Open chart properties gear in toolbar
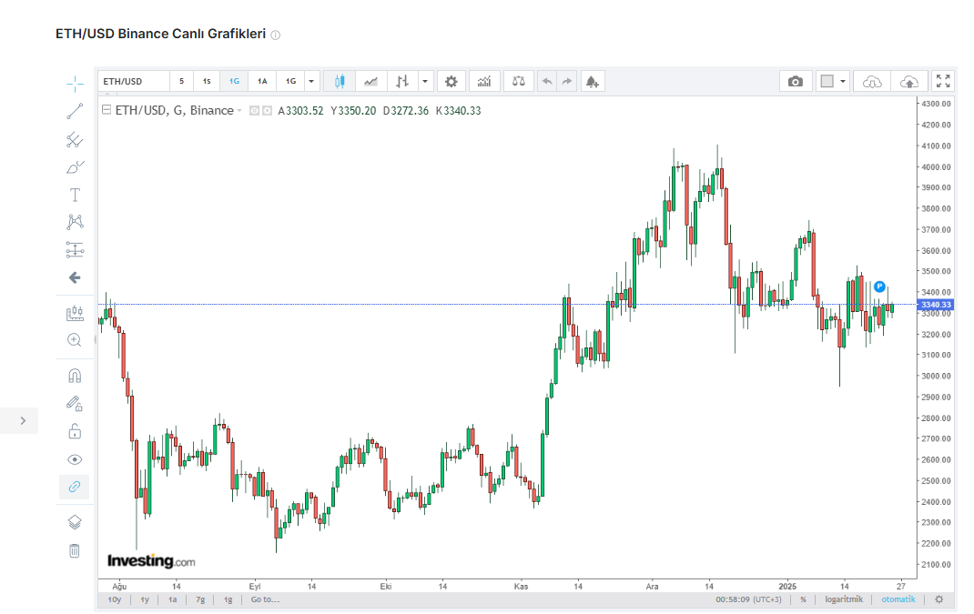 (451, 81)
